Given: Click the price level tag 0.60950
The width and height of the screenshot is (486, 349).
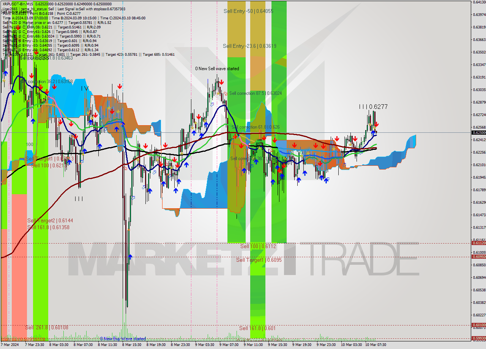Looking at the screenshot, I should pyautogui.click(x=478, y=257).
